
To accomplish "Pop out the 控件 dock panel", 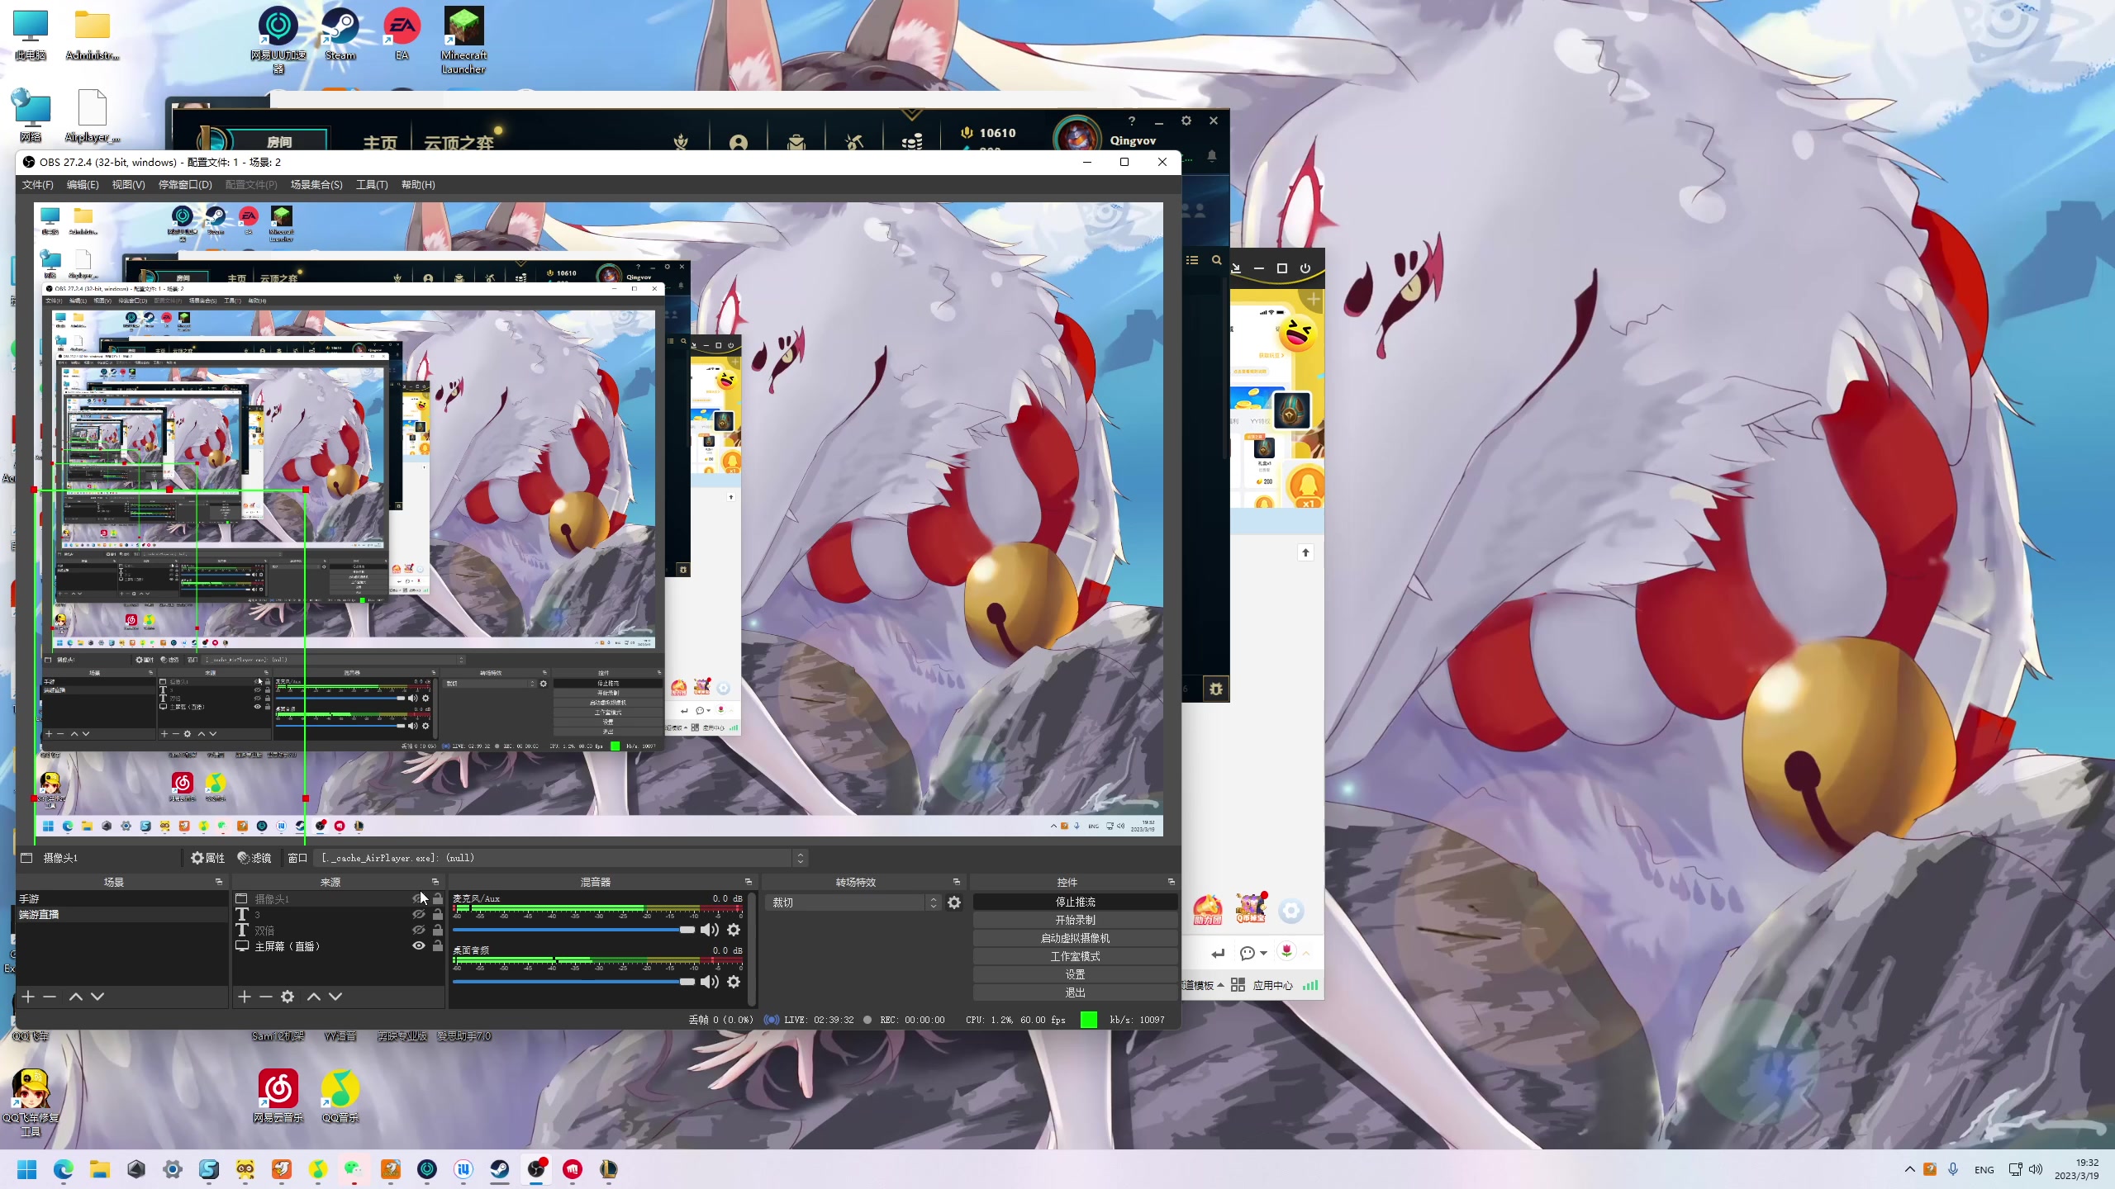I will point(1171,882).
